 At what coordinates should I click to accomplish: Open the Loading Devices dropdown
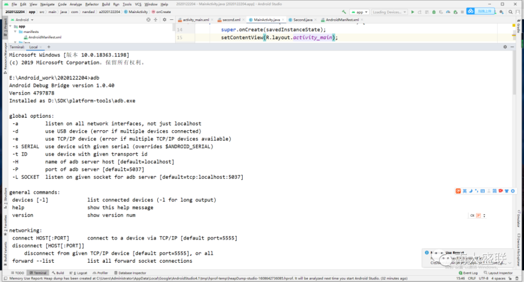(389, 12)
